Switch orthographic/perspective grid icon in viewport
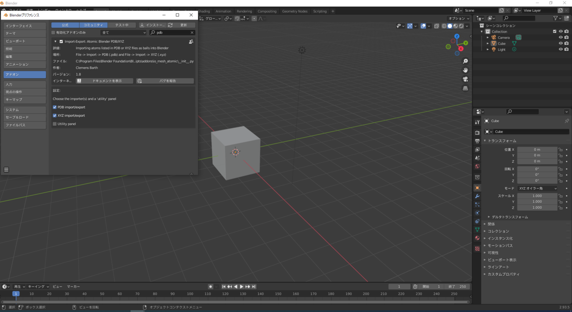The height and width of the screenshot is (312, 572). point(465,88)
